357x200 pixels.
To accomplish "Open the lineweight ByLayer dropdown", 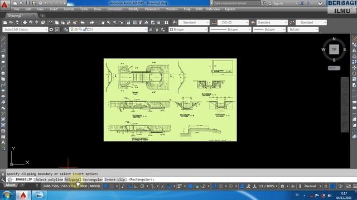I will point(269,29).
